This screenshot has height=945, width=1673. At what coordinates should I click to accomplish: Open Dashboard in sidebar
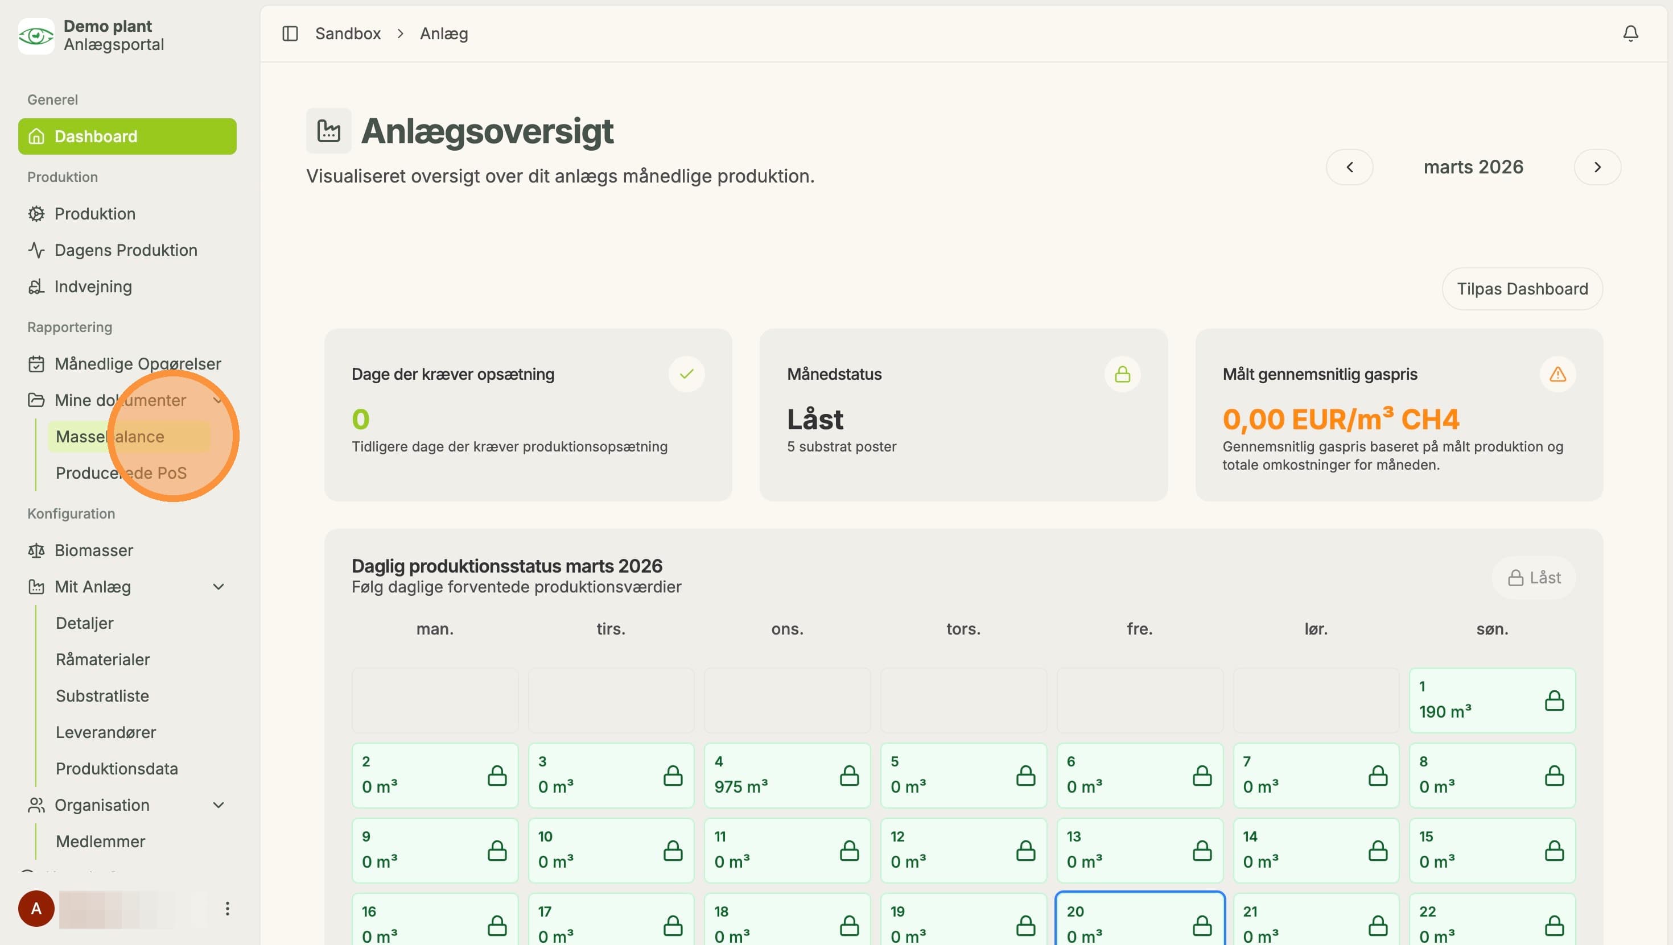pyautogui.click(x=127, y=136)
